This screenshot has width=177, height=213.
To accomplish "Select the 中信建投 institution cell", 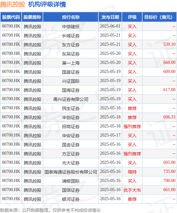I will pos(70,27).
